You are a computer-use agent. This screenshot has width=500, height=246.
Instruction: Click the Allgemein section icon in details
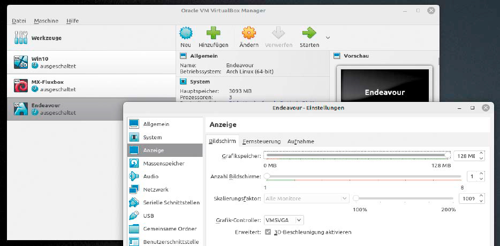tap(183, 56)
